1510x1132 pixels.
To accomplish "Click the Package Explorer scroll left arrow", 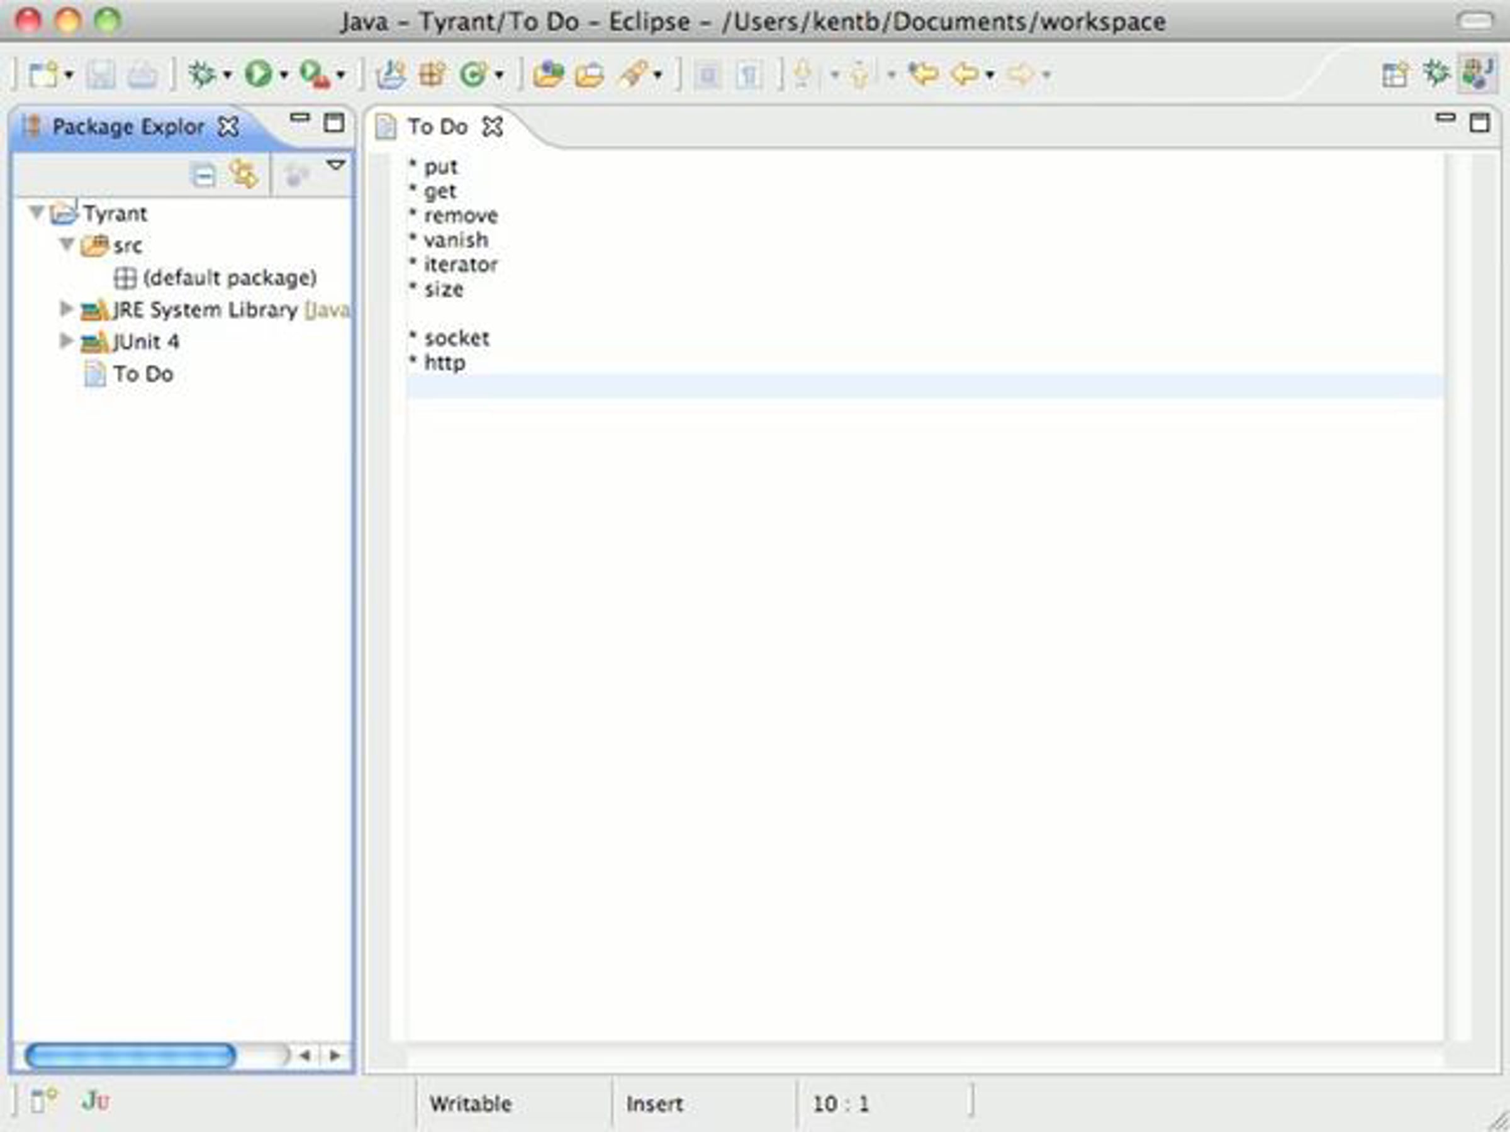I will pos(305,1055).
